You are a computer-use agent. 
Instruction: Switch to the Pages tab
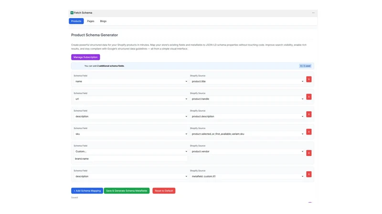(91, 21)
